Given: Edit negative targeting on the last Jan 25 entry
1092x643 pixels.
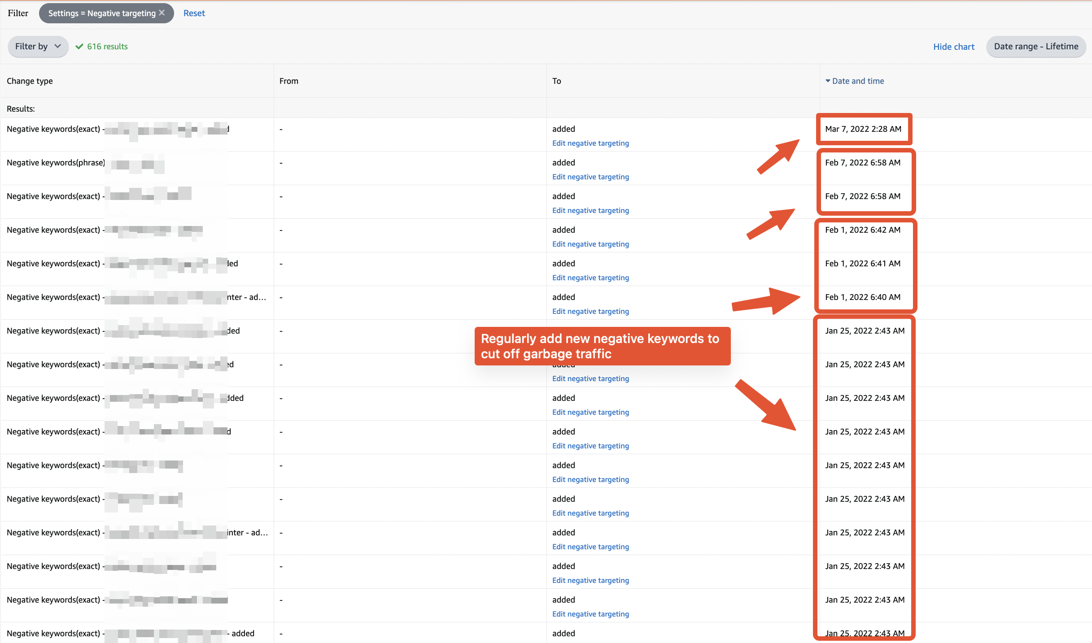Looking at the screenshot, I should tap(590, 614).
